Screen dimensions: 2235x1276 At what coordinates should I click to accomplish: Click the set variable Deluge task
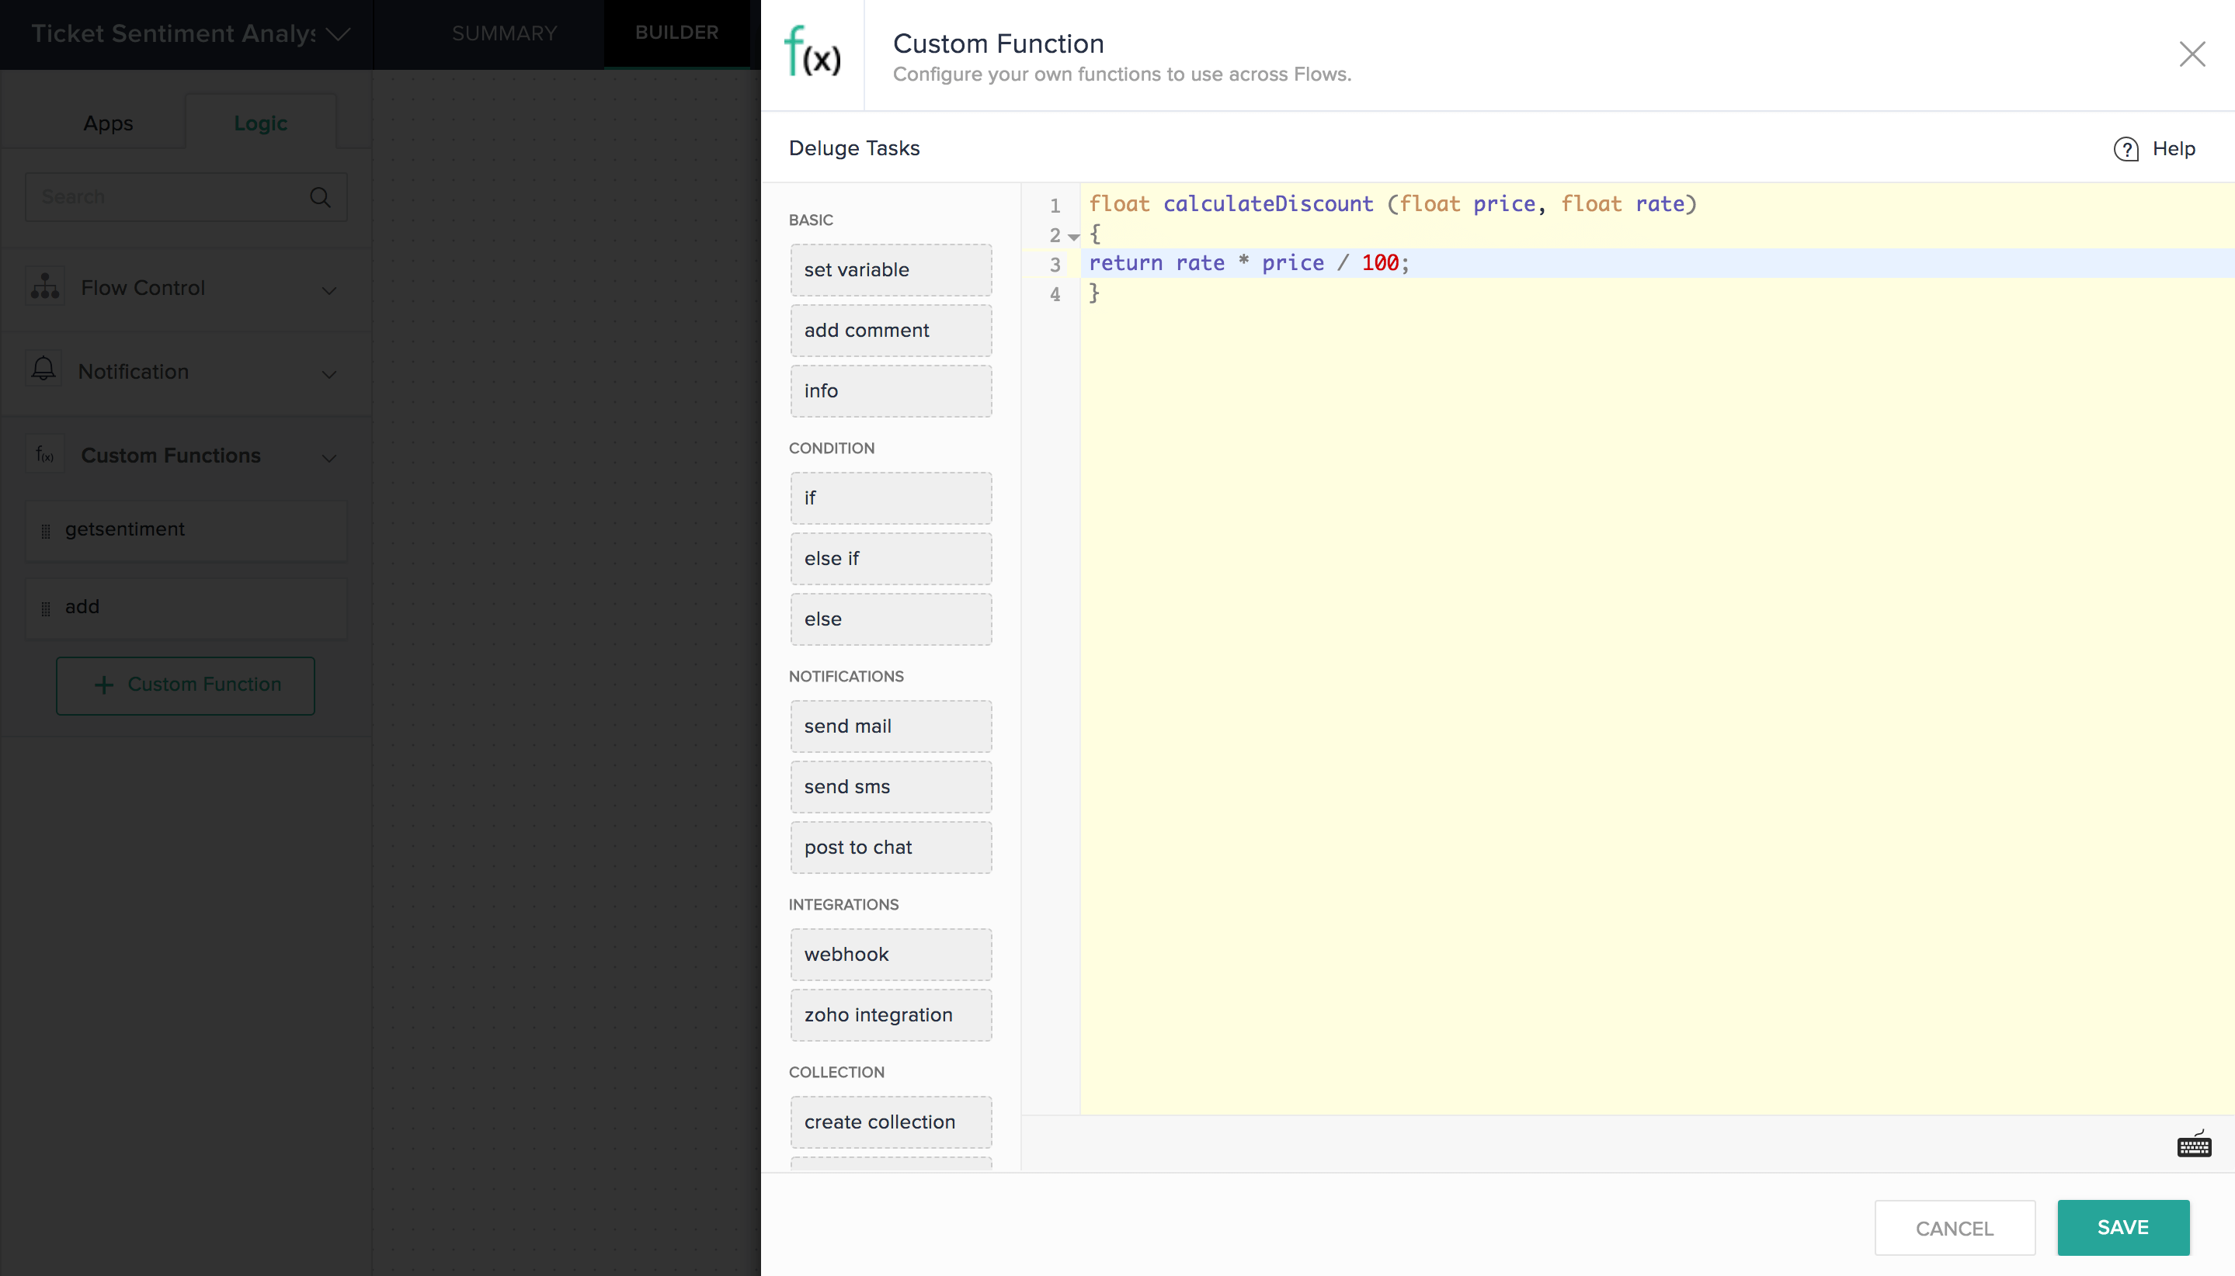tap(890, 270)
